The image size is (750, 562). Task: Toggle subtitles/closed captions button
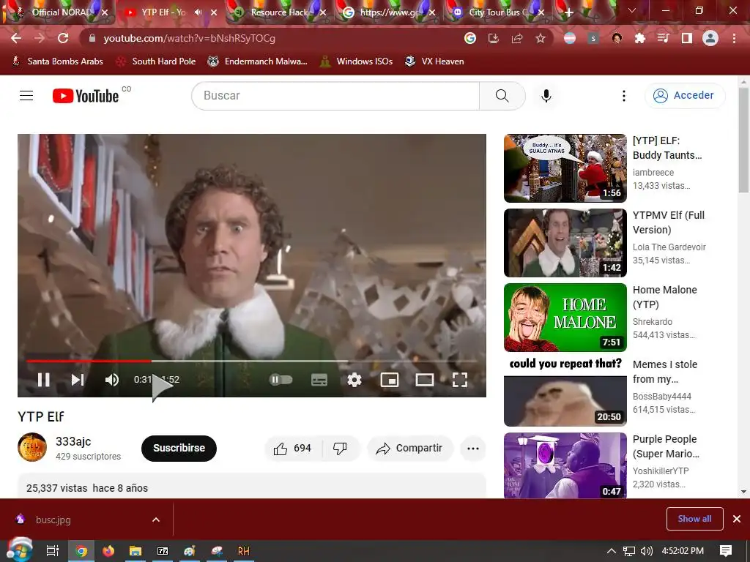pos(319,380)
